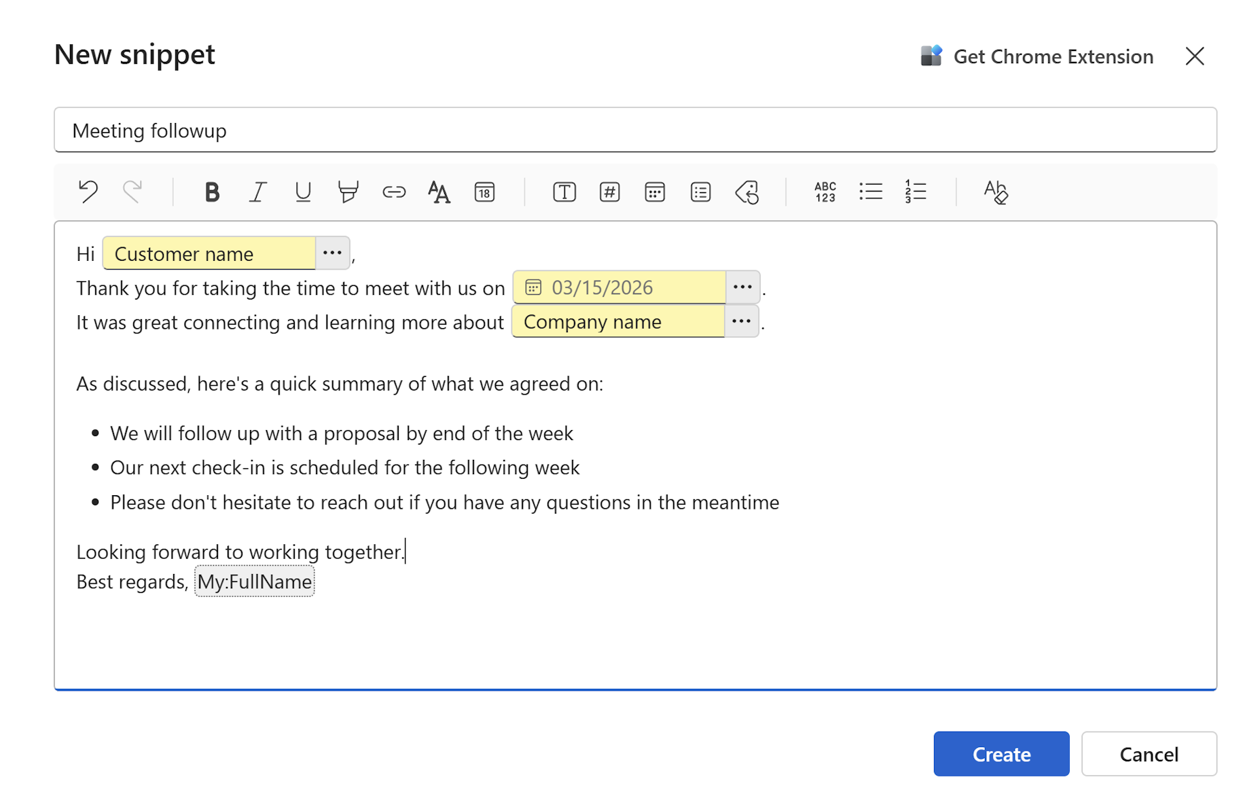Click the Customer name placeholder field
Image resolution: width=1260 pixels, height=811 pixels.
coord(209,253)
